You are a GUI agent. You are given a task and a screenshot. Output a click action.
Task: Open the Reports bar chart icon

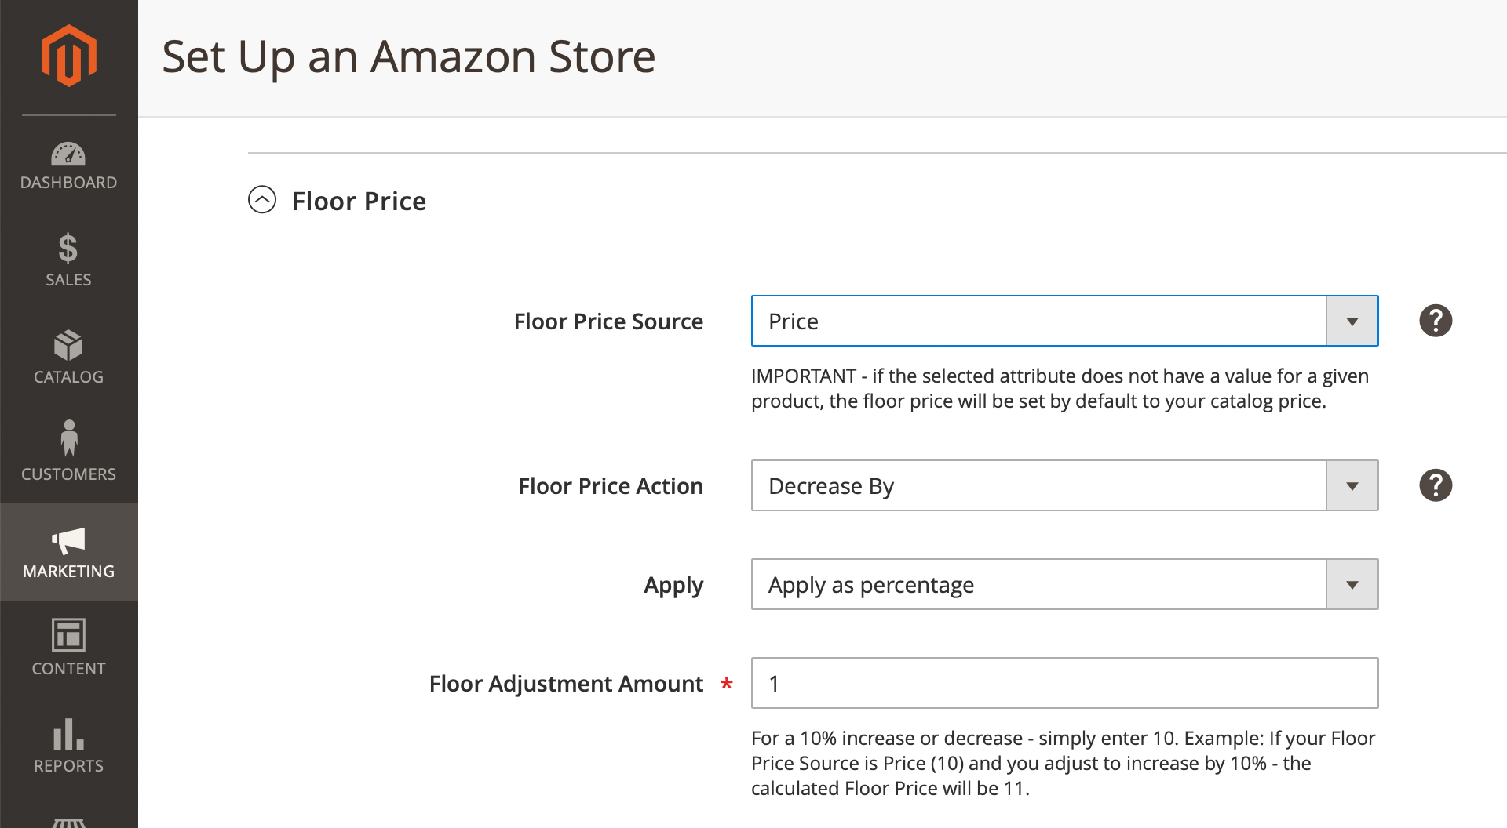point(68,734)
